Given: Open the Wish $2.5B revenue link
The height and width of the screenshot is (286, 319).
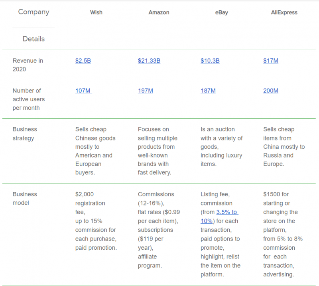Looking at the screenshot, I should [83, 61].
